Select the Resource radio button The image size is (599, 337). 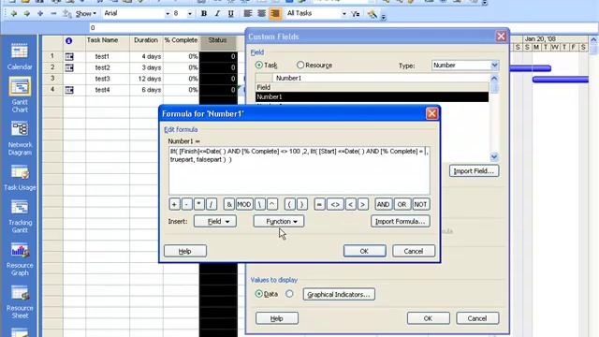(x=300, y=65)
